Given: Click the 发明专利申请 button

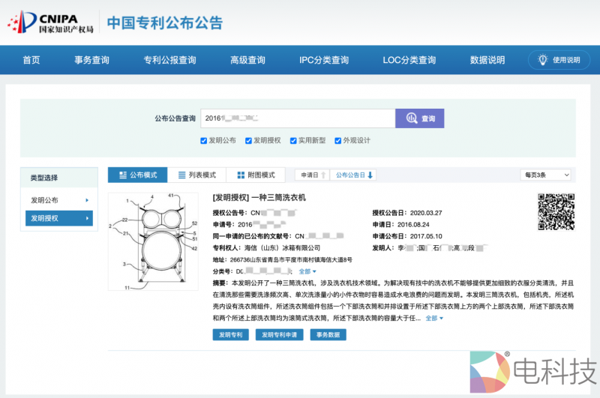Looking at the screenshot, I should tap(279, 335).
